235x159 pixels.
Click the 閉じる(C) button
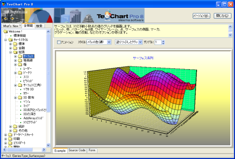tap(222, 16)
